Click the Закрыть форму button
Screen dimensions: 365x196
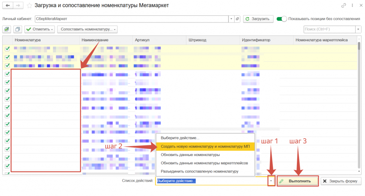coord(340,181)
